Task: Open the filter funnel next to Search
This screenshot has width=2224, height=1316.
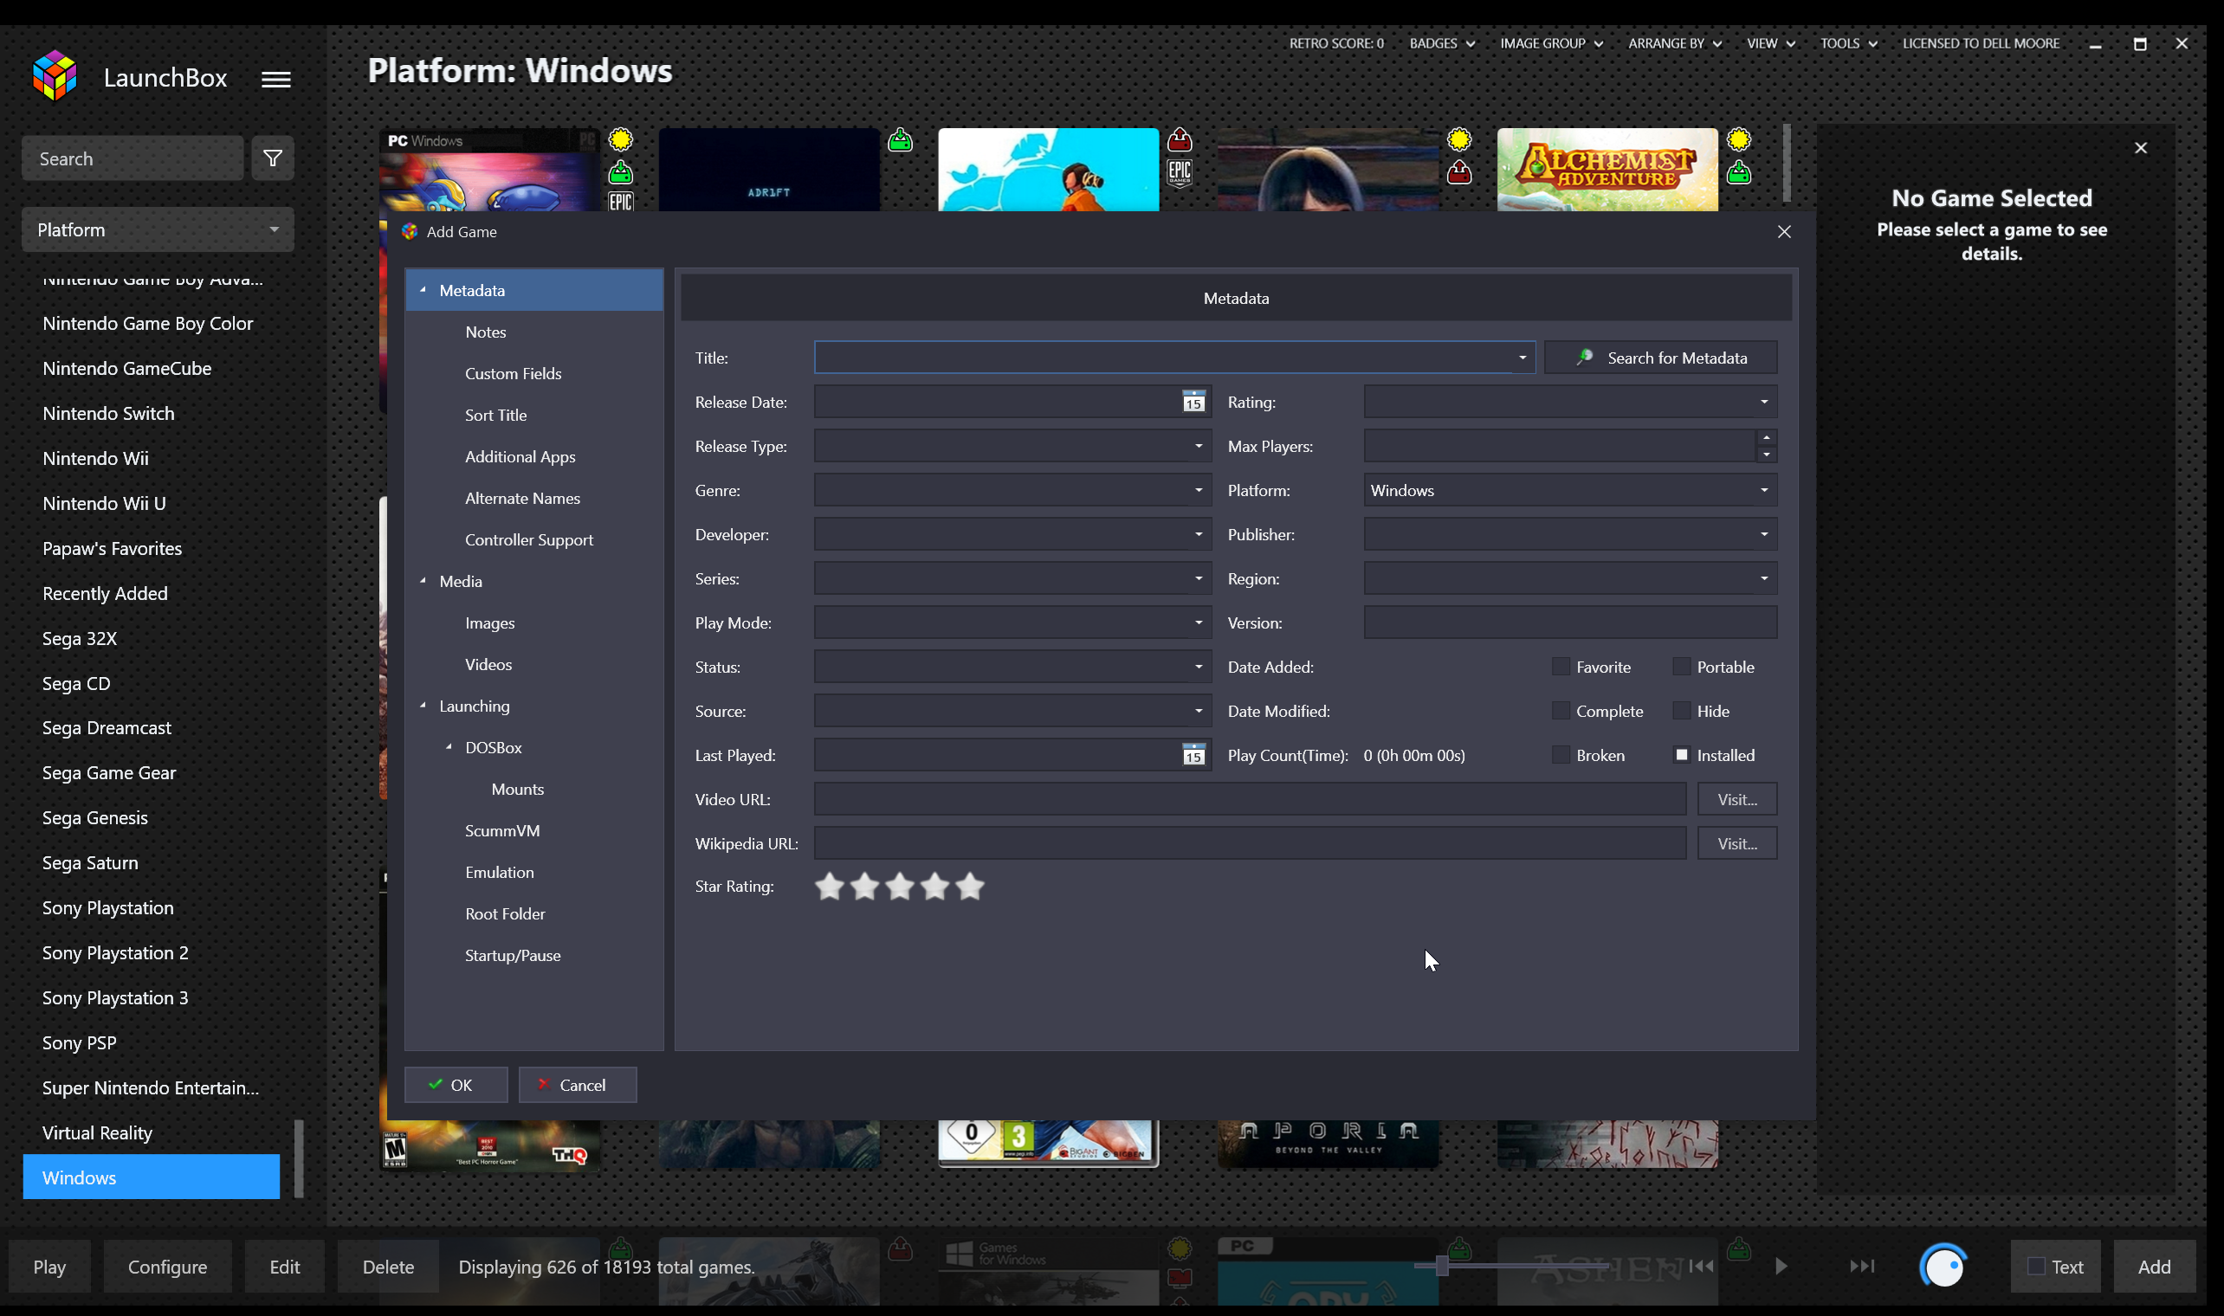Action: [272, 158]
